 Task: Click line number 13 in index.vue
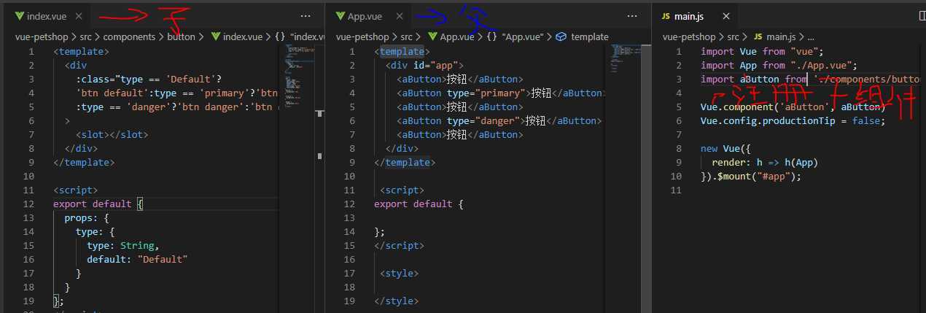[28, 218]
